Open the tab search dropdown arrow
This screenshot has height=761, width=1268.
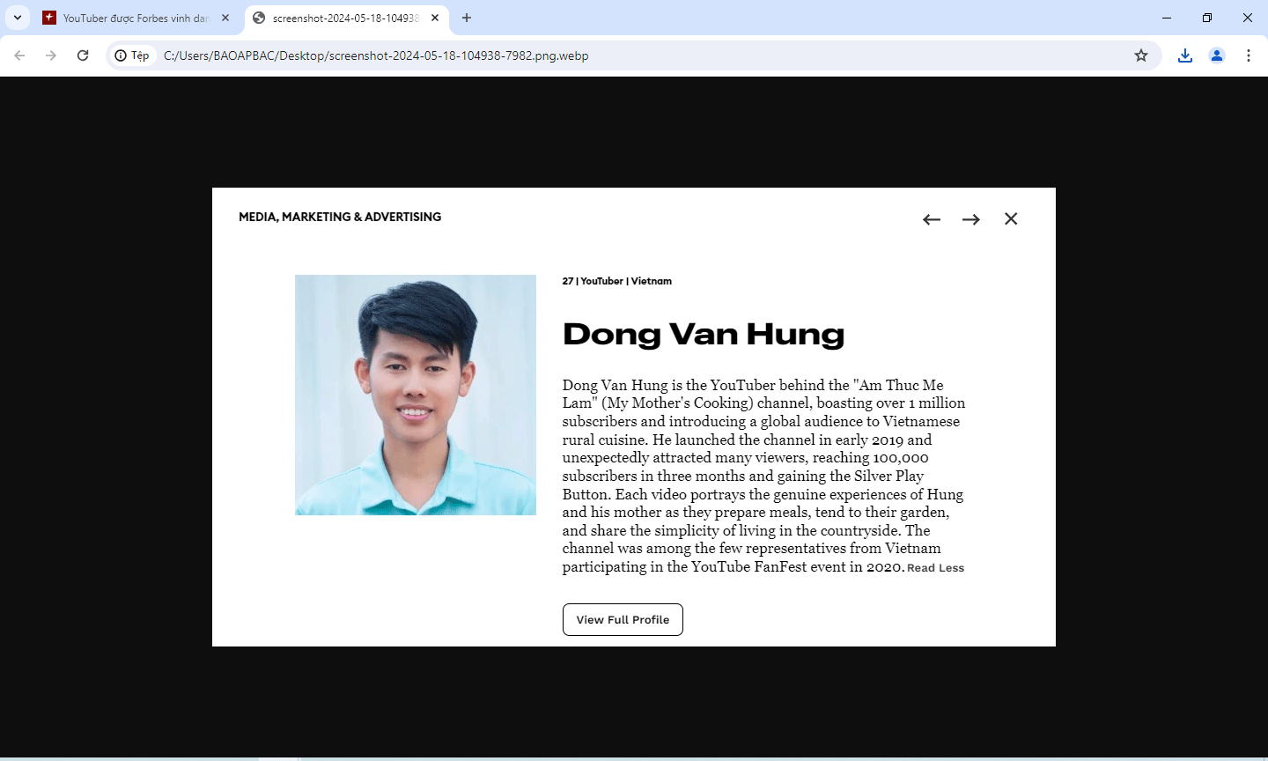tap(18, 18)
